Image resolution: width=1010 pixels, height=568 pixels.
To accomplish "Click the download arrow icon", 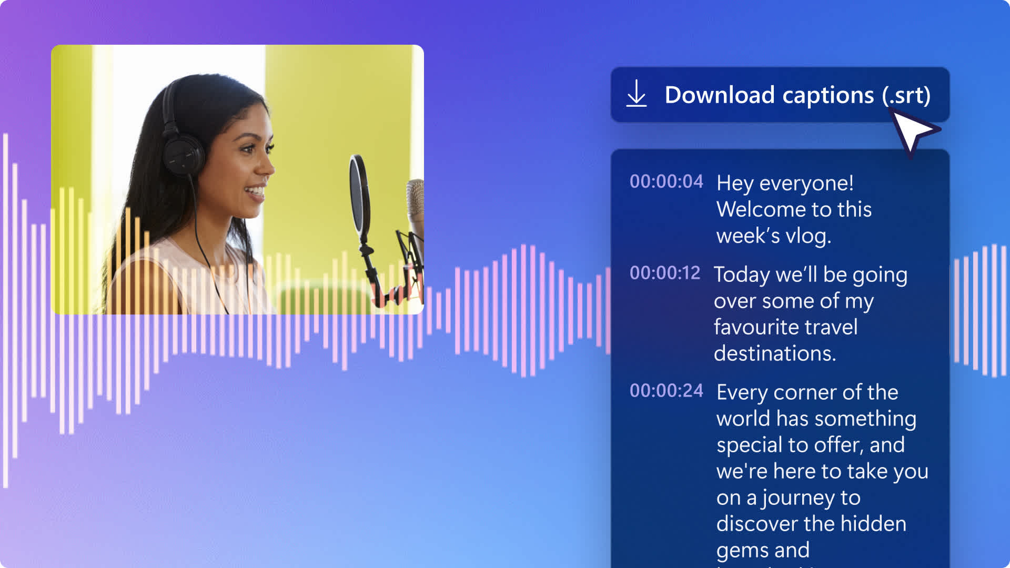I will point(636,94).
